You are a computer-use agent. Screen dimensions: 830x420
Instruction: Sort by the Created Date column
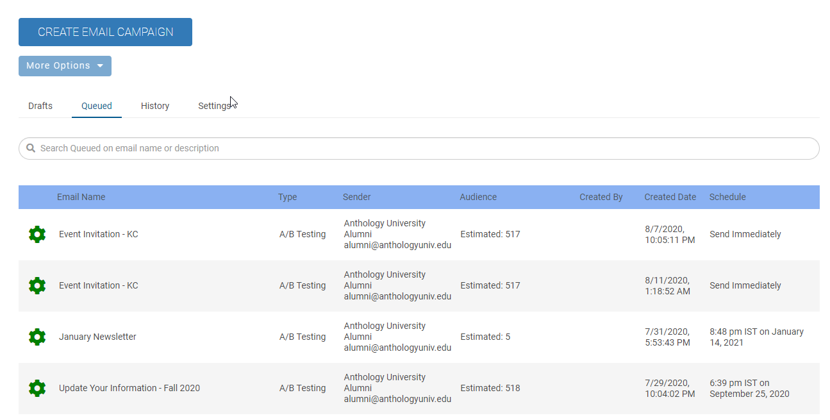pos(669,197)
